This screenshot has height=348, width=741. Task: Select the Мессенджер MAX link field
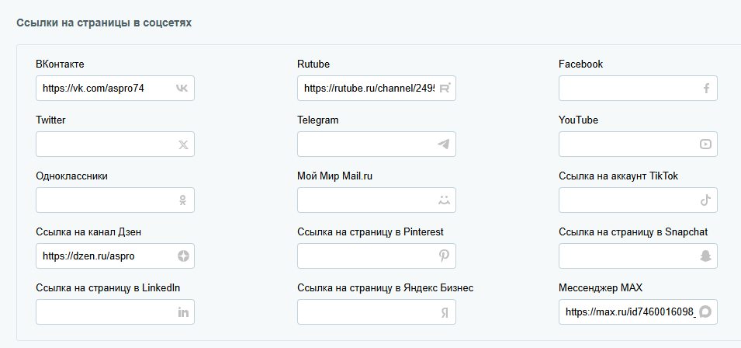[628, 312]
